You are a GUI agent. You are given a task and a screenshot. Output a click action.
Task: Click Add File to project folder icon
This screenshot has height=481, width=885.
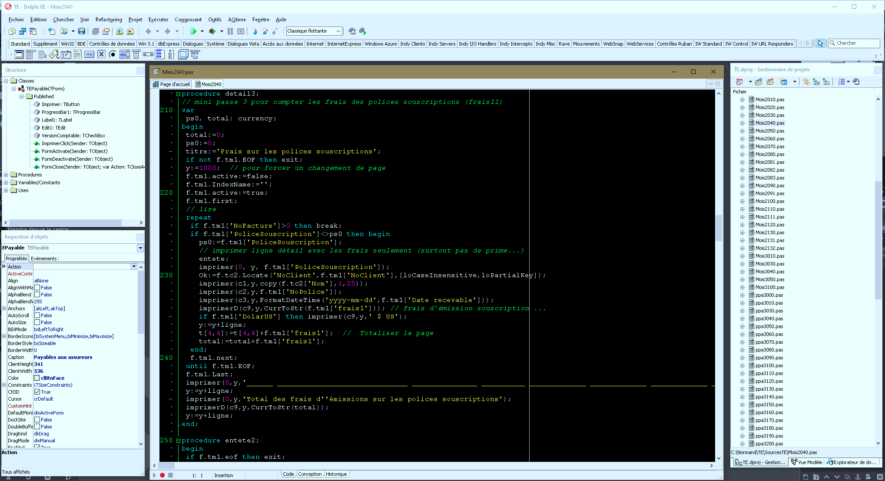click(x=759, y=82)
